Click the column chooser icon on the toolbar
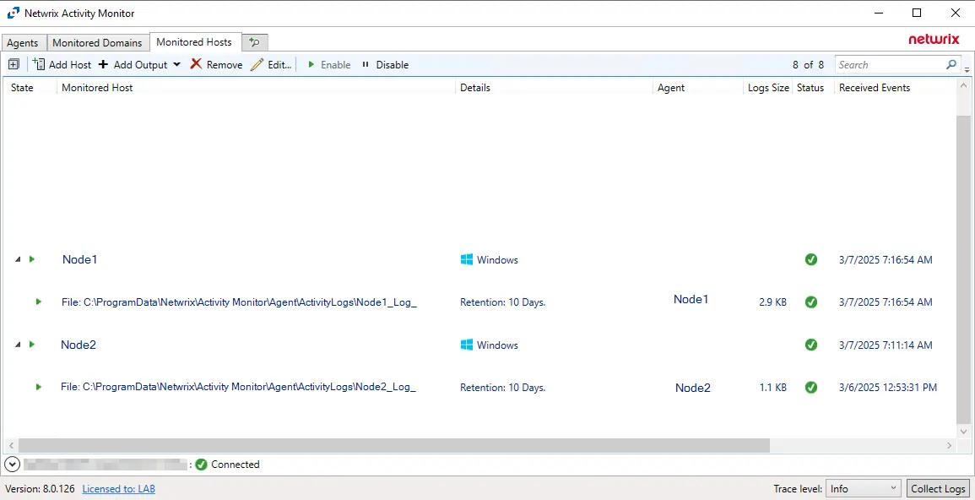The height and width of the screenshot is (500, 975). pos(14,63)
